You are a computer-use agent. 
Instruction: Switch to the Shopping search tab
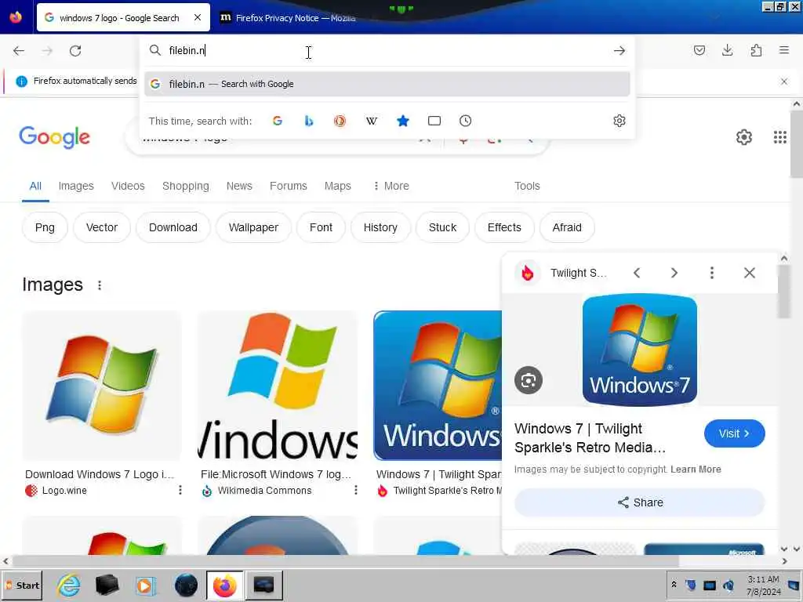click(185, 186)
